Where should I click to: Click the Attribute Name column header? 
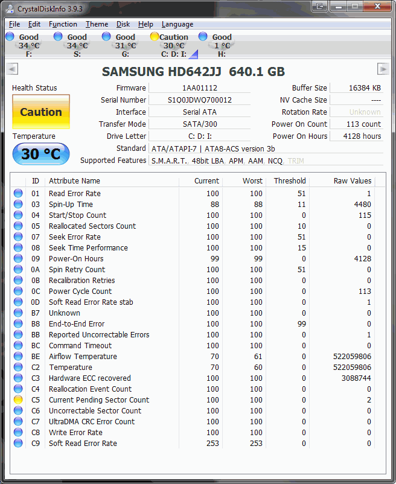click(x=112, y=181)
